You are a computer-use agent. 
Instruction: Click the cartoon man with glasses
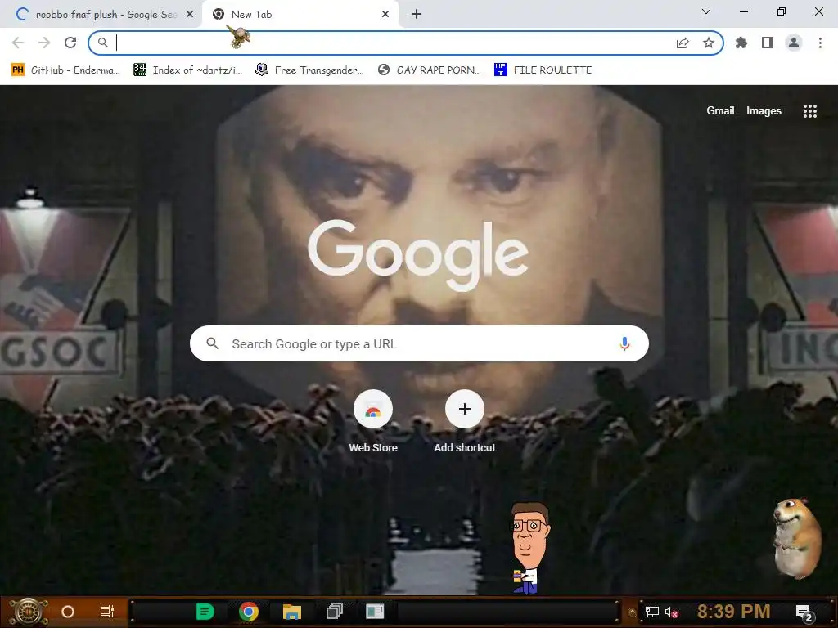click(x=529, y=547)
